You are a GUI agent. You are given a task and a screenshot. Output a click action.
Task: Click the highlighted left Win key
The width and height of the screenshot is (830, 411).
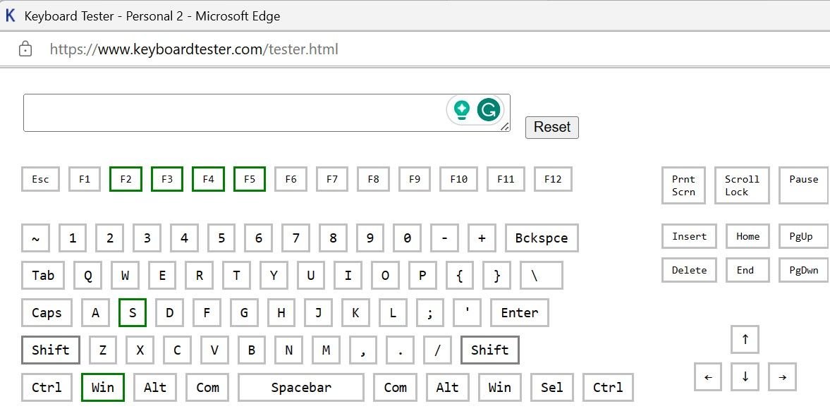pos(102,387)
